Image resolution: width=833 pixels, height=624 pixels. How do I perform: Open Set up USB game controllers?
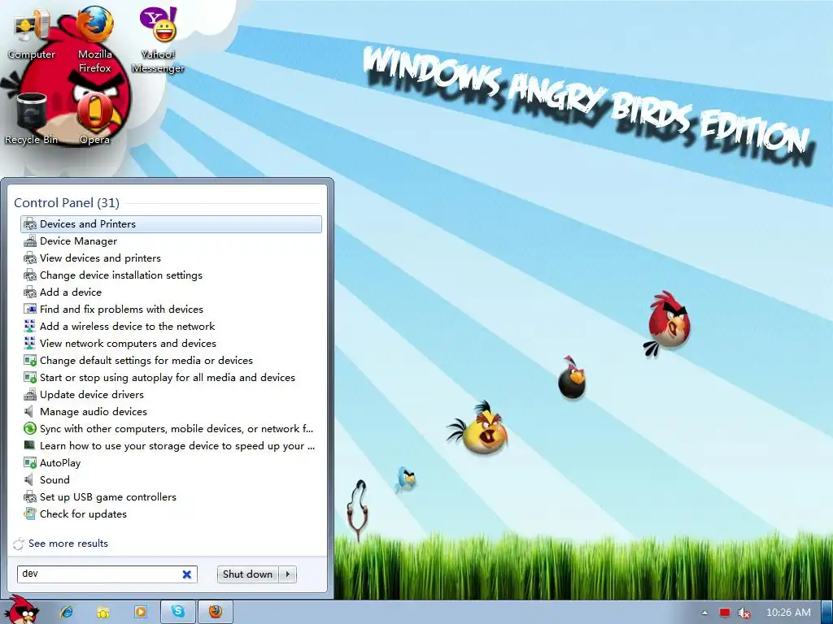[171, 496]
